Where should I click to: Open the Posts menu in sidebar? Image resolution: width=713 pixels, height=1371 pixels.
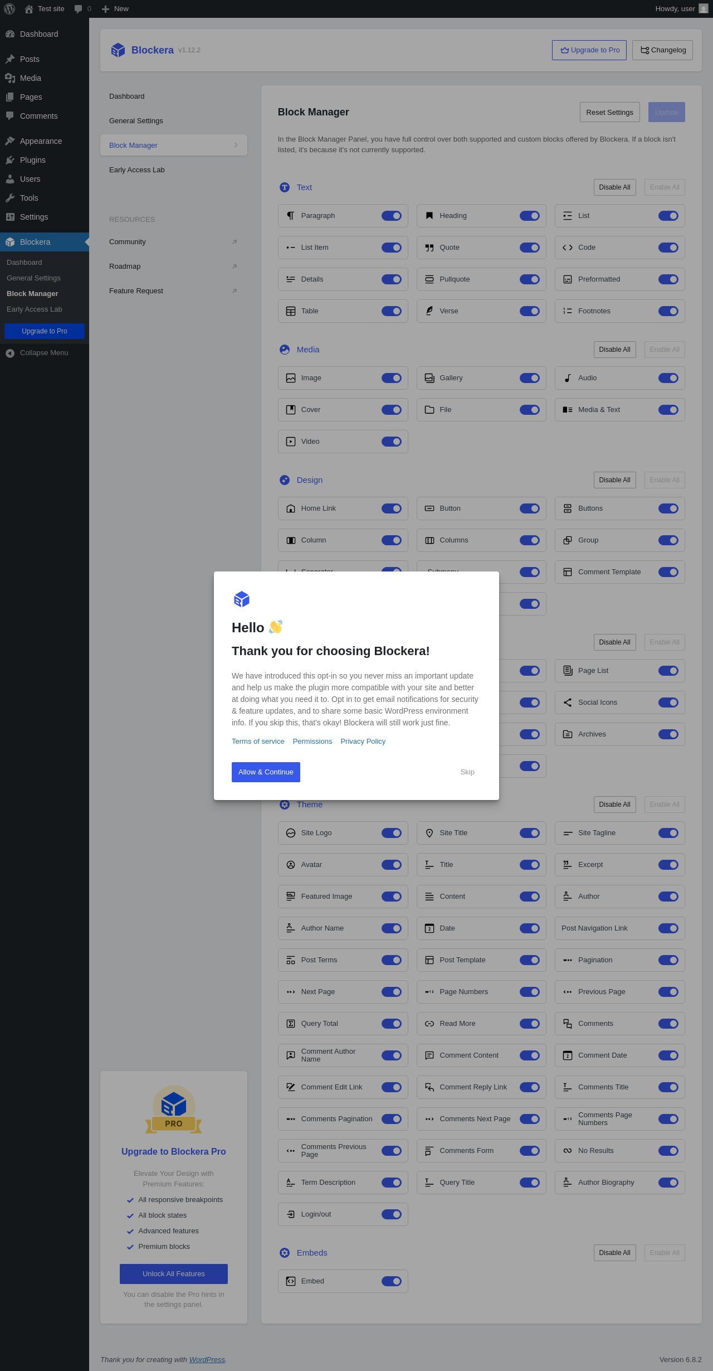45,59
